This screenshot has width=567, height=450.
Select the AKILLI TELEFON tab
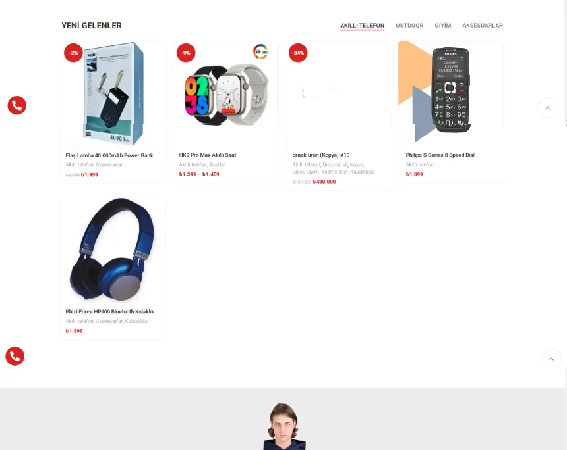(x=363, y=26)
